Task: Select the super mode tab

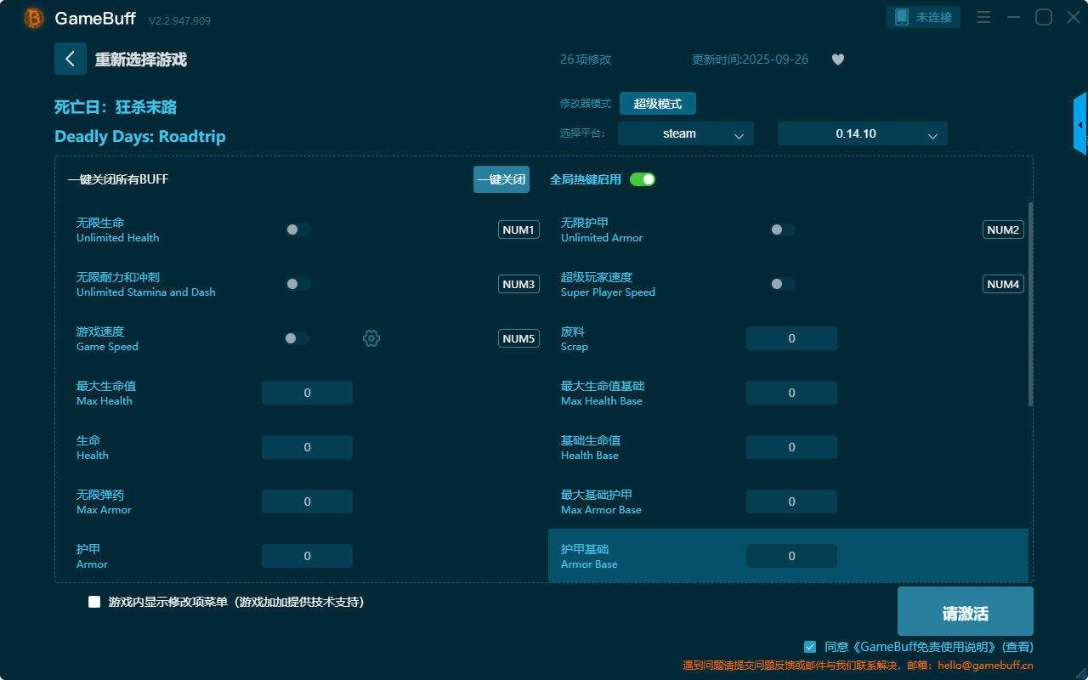Action: pos(657,104)
